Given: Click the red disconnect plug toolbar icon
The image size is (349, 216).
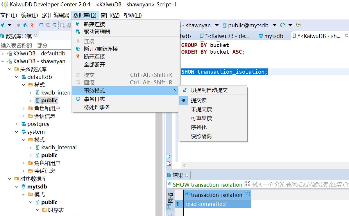Looking at the screenshot, I should pyautogui.click(x=32, y=25).
